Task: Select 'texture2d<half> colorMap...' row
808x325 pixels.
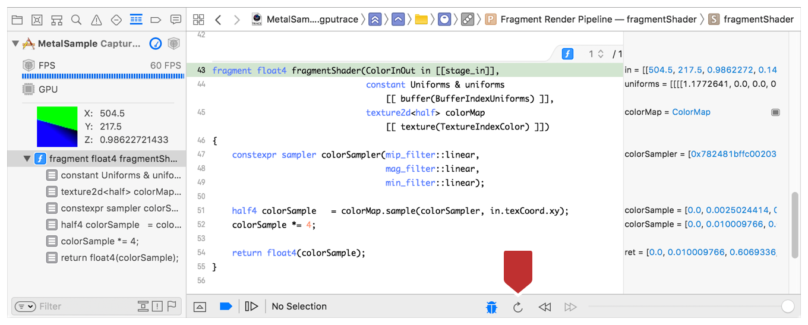Action: (97, 192)
